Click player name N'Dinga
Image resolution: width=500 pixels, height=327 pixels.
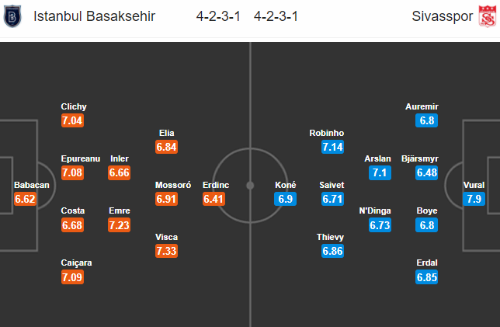pyautogui.click(x=375, y=210)
